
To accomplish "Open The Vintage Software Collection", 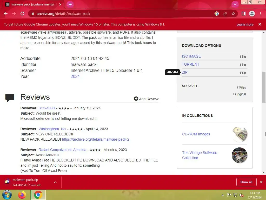I will click(199, 155).
